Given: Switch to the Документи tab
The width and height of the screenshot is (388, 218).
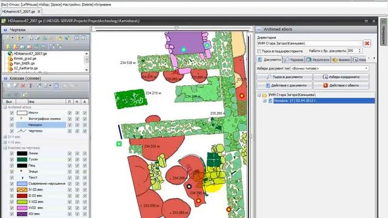Looking at the screenshot, I should 269,59.
